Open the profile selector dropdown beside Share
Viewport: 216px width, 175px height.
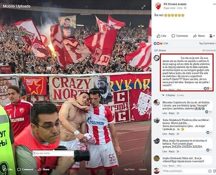[x=212, y=36]
